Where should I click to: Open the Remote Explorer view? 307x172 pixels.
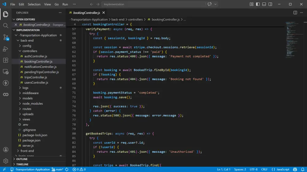[6, 71]
